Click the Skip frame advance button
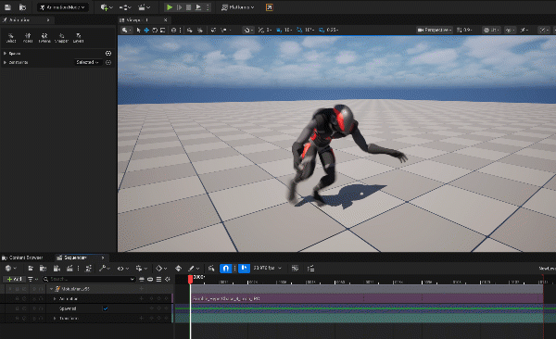This screenshot has height=339, width=556. (x=179, y=7)
